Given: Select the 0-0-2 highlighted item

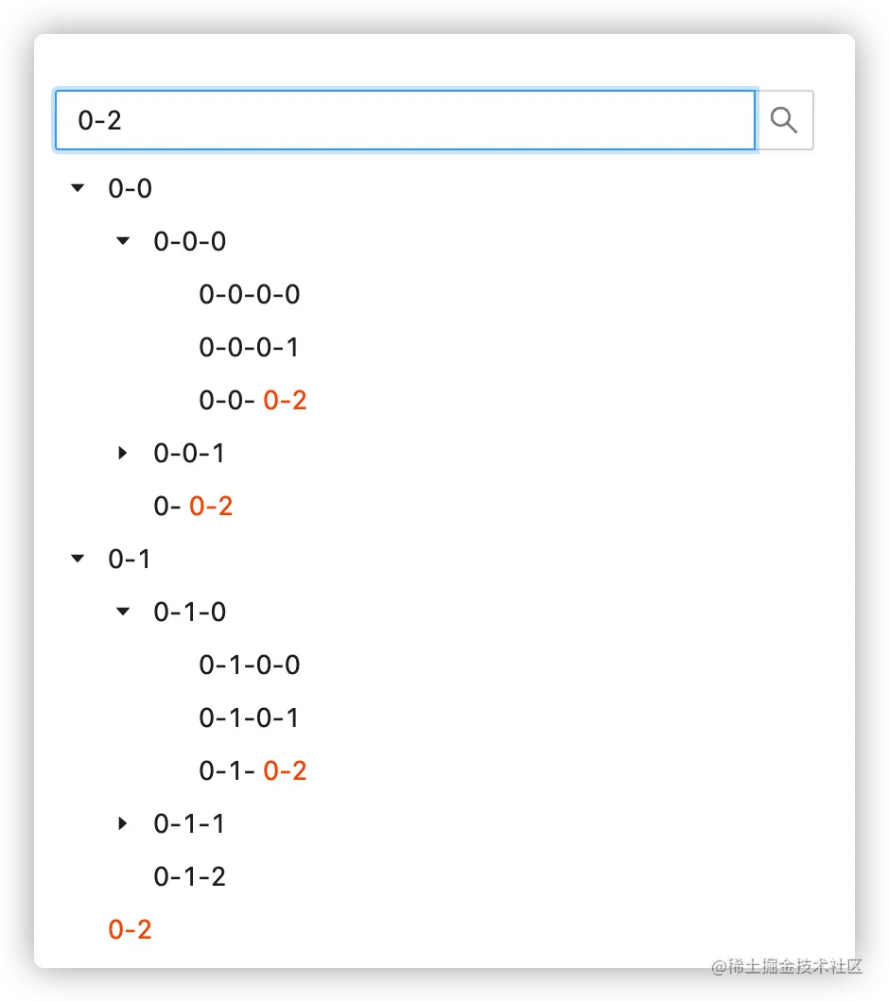Looking at the screenshot, I should (193, 506).
